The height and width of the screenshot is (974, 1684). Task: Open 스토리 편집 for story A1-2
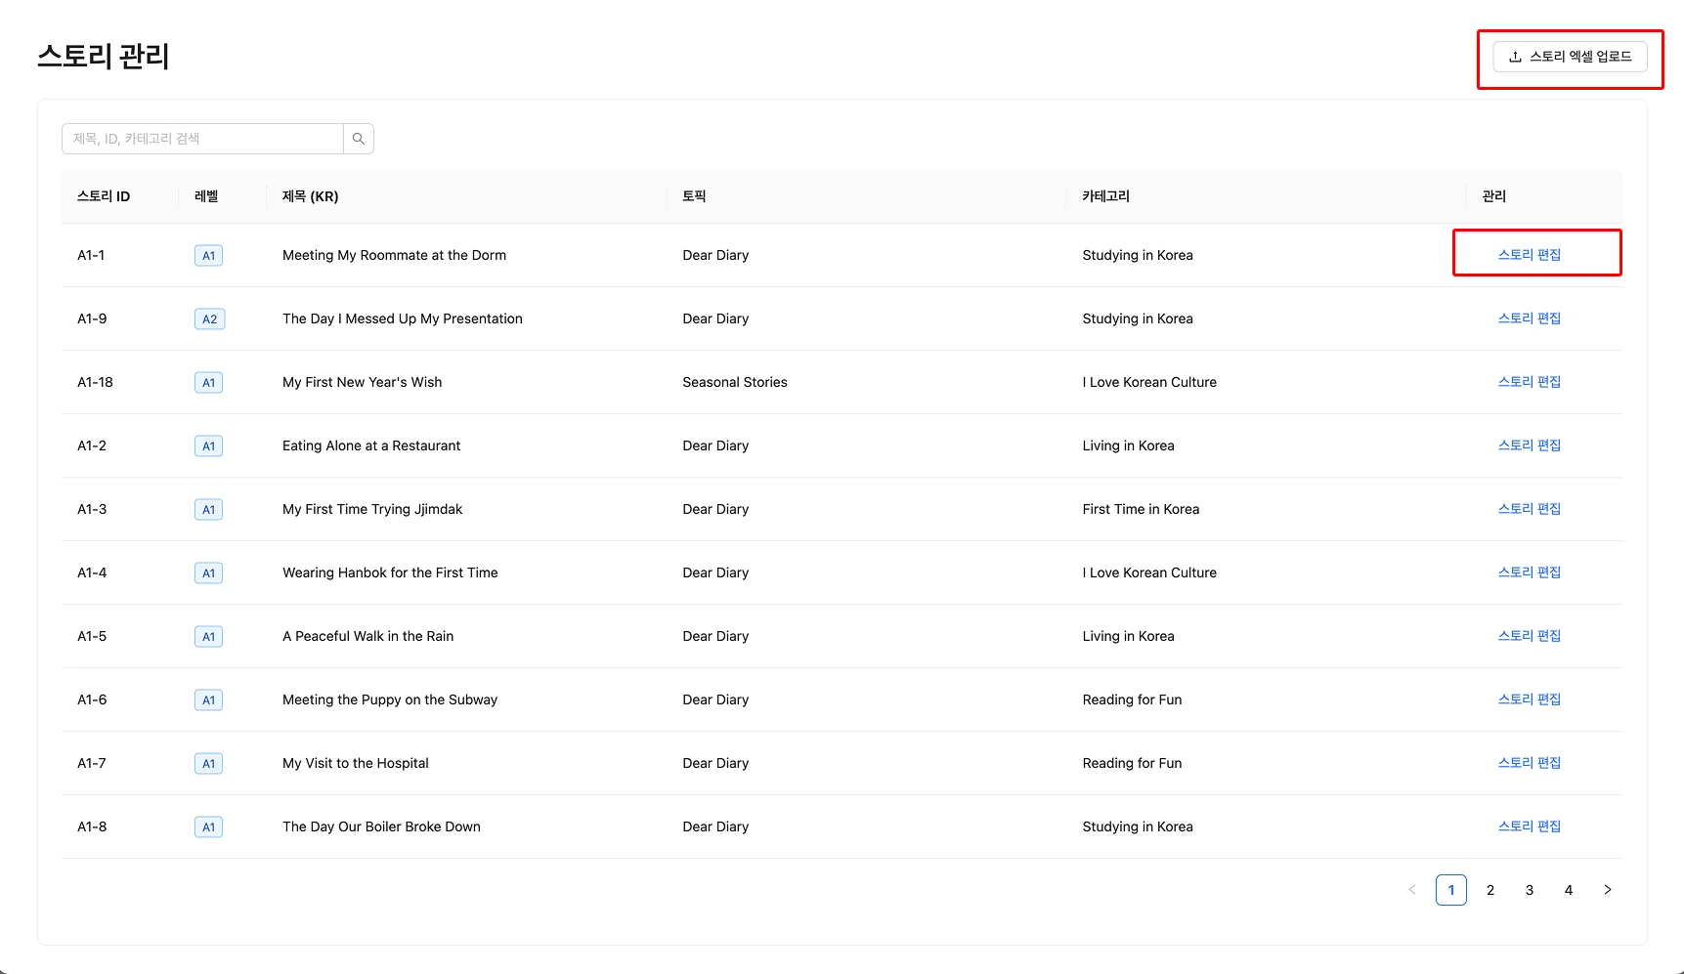click(x=1530, y=445)
